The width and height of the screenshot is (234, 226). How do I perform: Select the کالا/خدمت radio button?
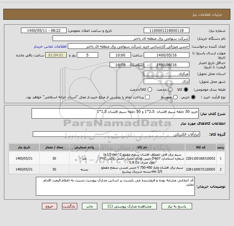pos(150,89)
